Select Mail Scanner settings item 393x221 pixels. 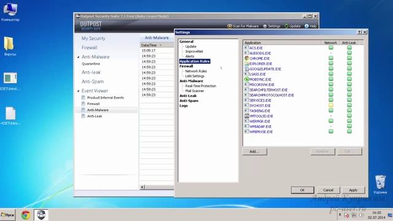195,91
